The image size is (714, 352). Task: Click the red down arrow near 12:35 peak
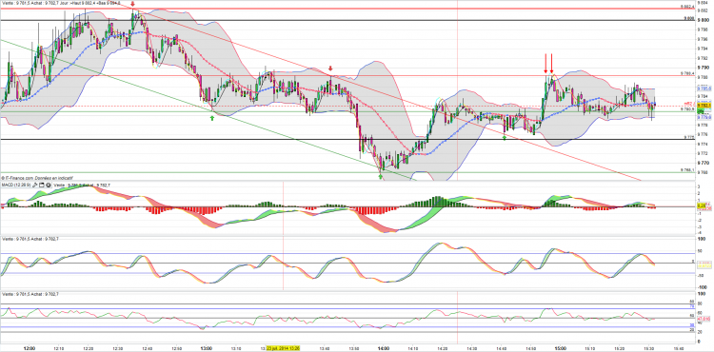[x=132, y=4]
